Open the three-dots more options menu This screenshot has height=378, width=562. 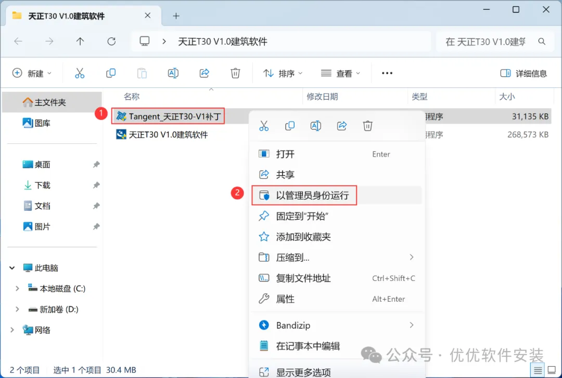(387, 73)
